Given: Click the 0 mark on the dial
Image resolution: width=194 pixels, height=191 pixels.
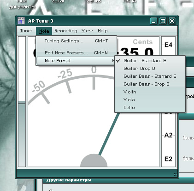Looking at the screenshot, I should [x=94, y=69].
